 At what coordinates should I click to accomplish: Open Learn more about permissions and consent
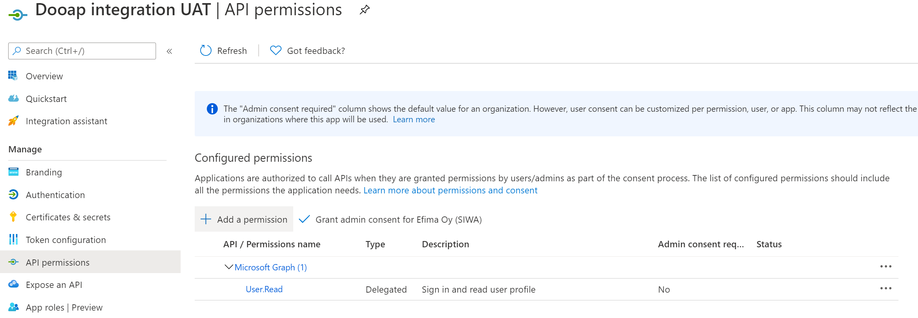click(450, 190)
